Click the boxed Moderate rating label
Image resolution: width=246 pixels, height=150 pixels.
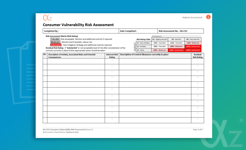pos(55,42)
